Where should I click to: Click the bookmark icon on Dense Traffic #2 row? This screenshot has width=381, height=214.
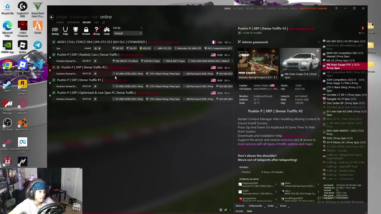[54, 67]
